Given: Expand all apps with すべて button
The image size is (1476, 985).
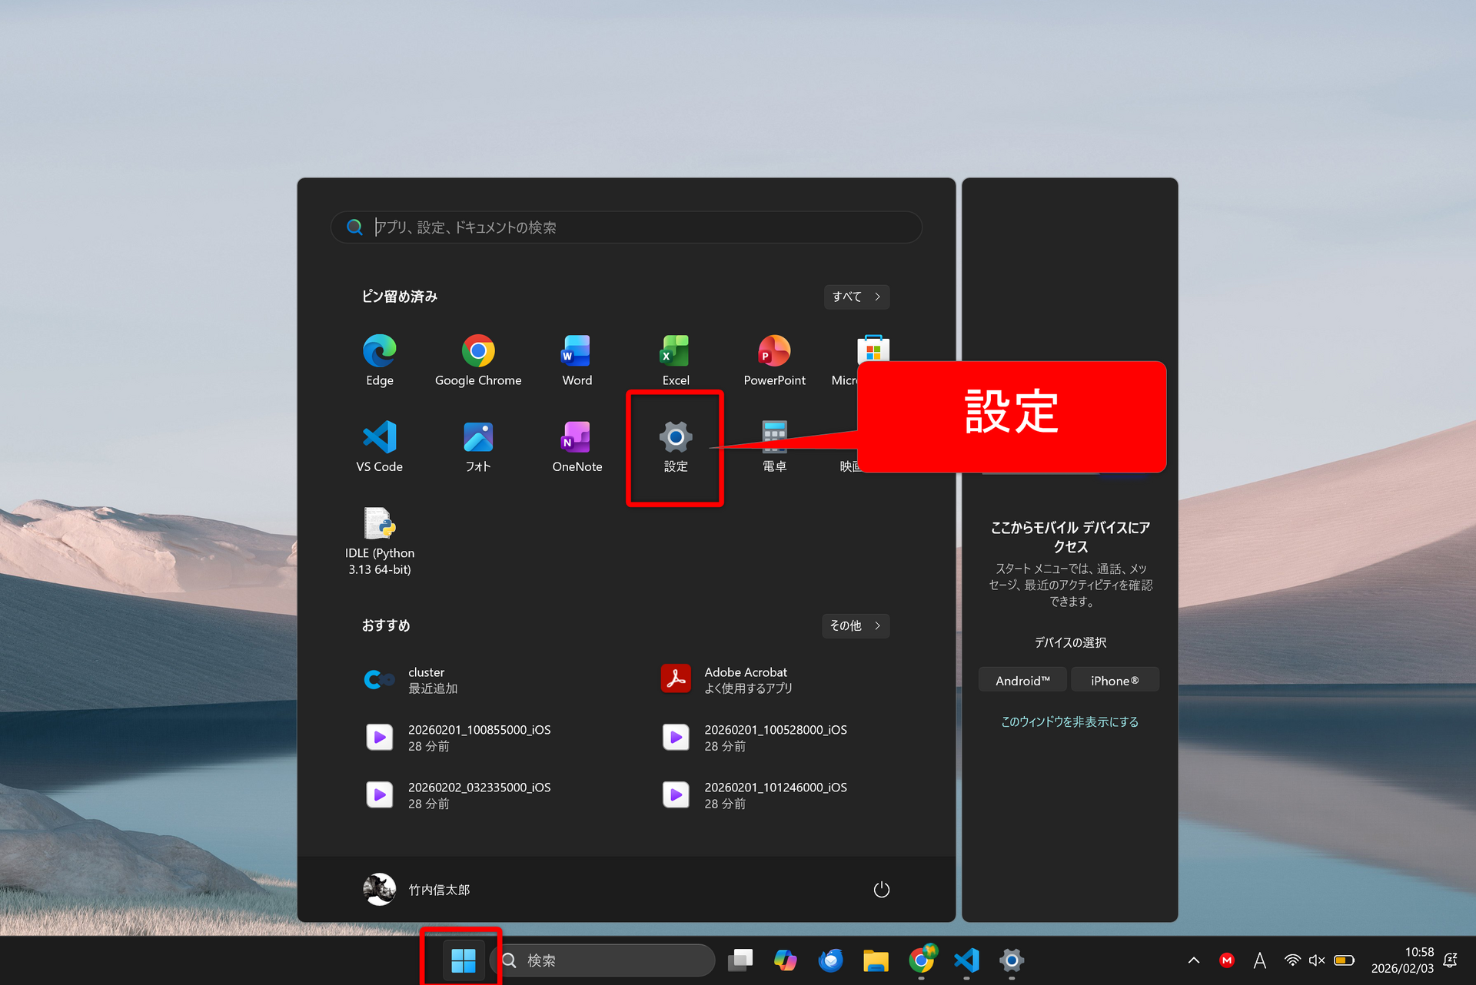Looking at the screenshot, I should tap(856, 297).
